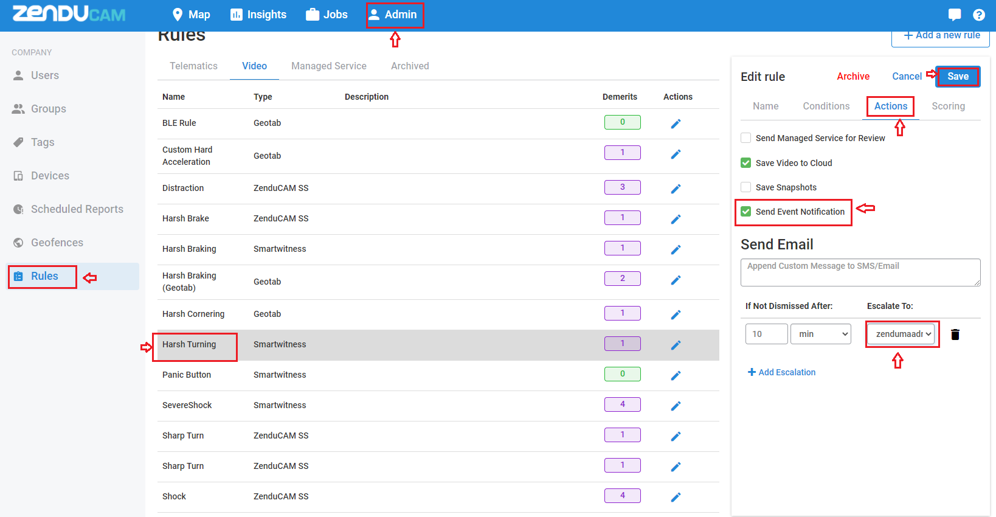Click the custom message text area
Viewport: 996px width, 517px height.
860,272
